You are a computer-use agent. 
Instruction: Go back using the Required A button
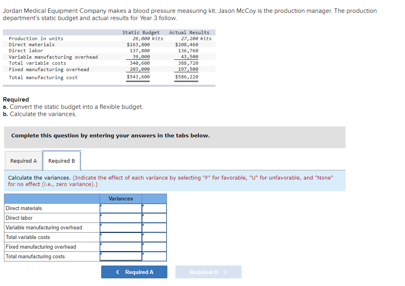(134, 272)
